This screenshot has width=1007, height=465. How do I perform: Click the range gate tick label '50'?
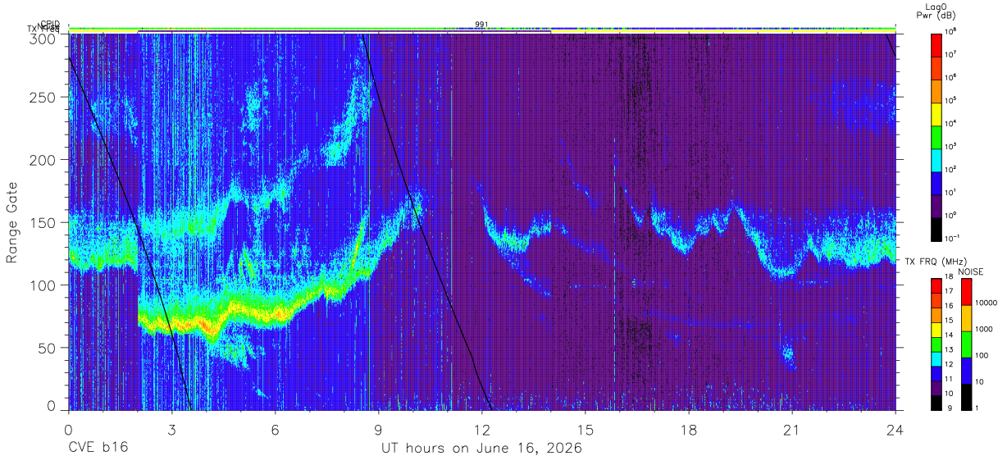[x=47, y=348]
